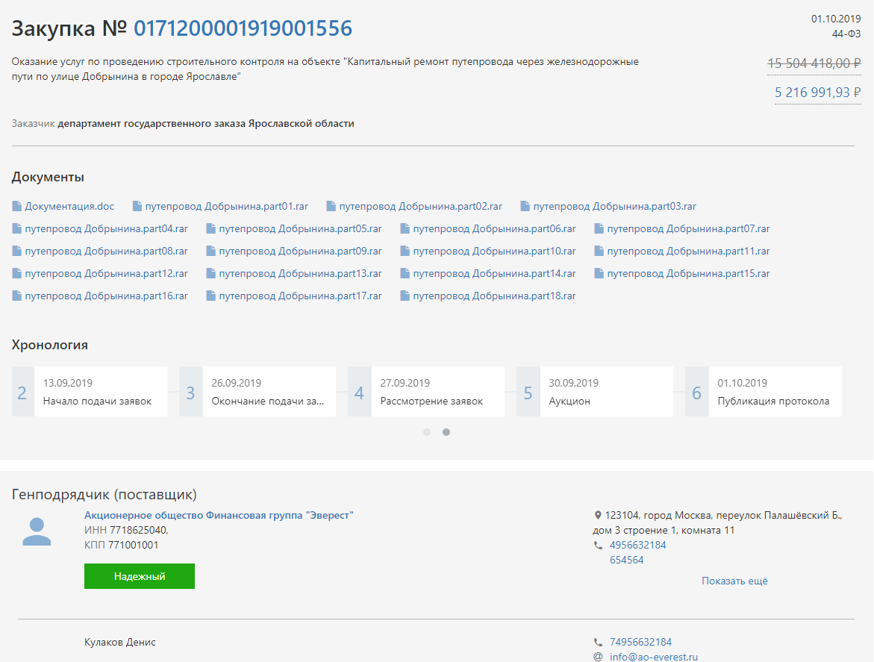Select the second chronology pagination dot
Screen dimensions: 874x662
(446, 432)
